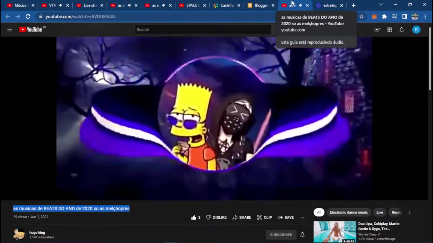The width and height of the screenshot is (433, 243).
Task: Create a Clip of the video
Action: point(264,217)
